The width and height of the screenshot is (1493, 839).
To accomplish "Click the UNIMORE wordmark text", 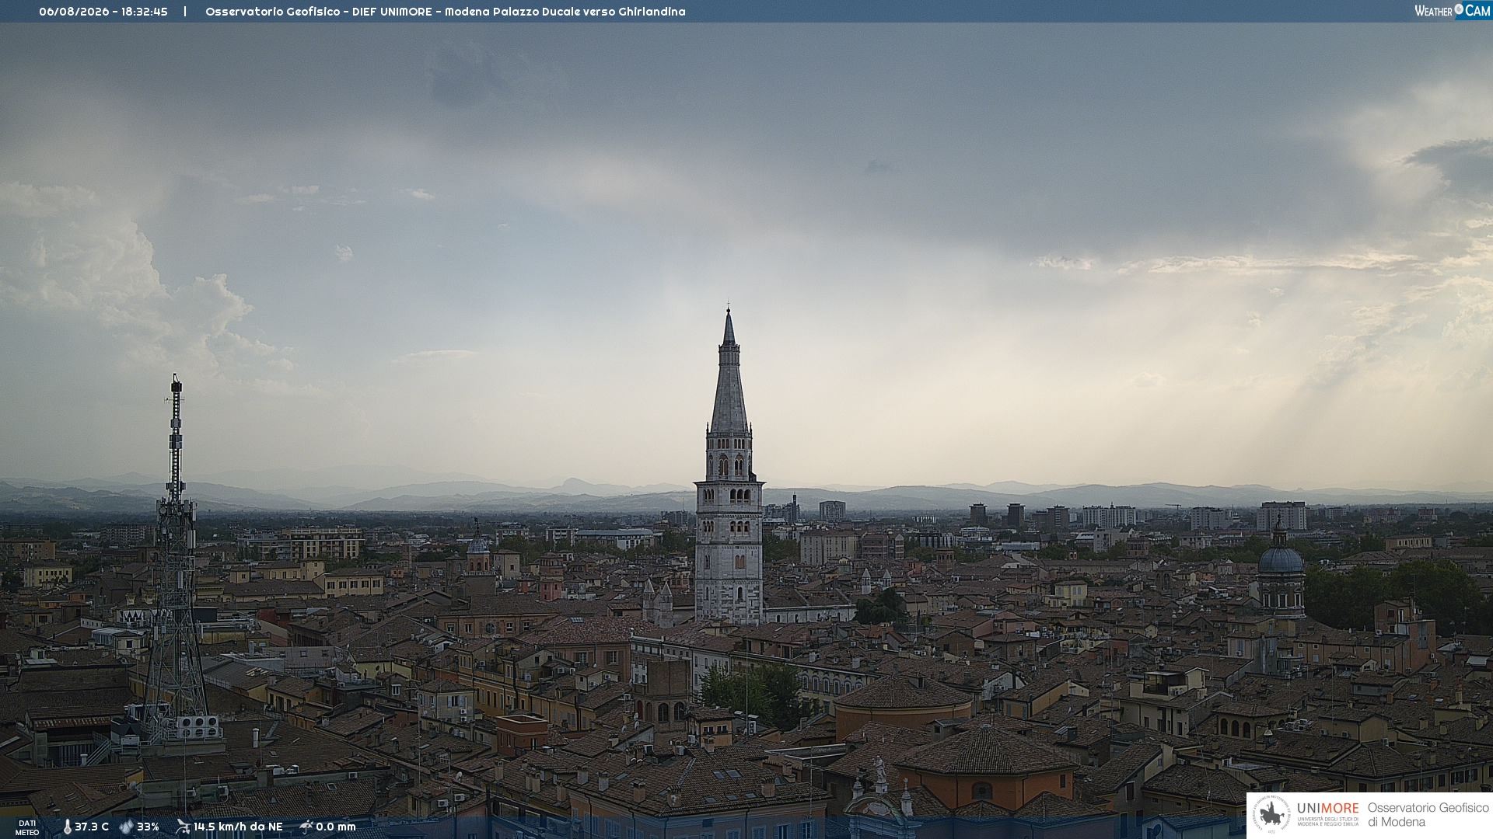I will tap(1328, 809).
